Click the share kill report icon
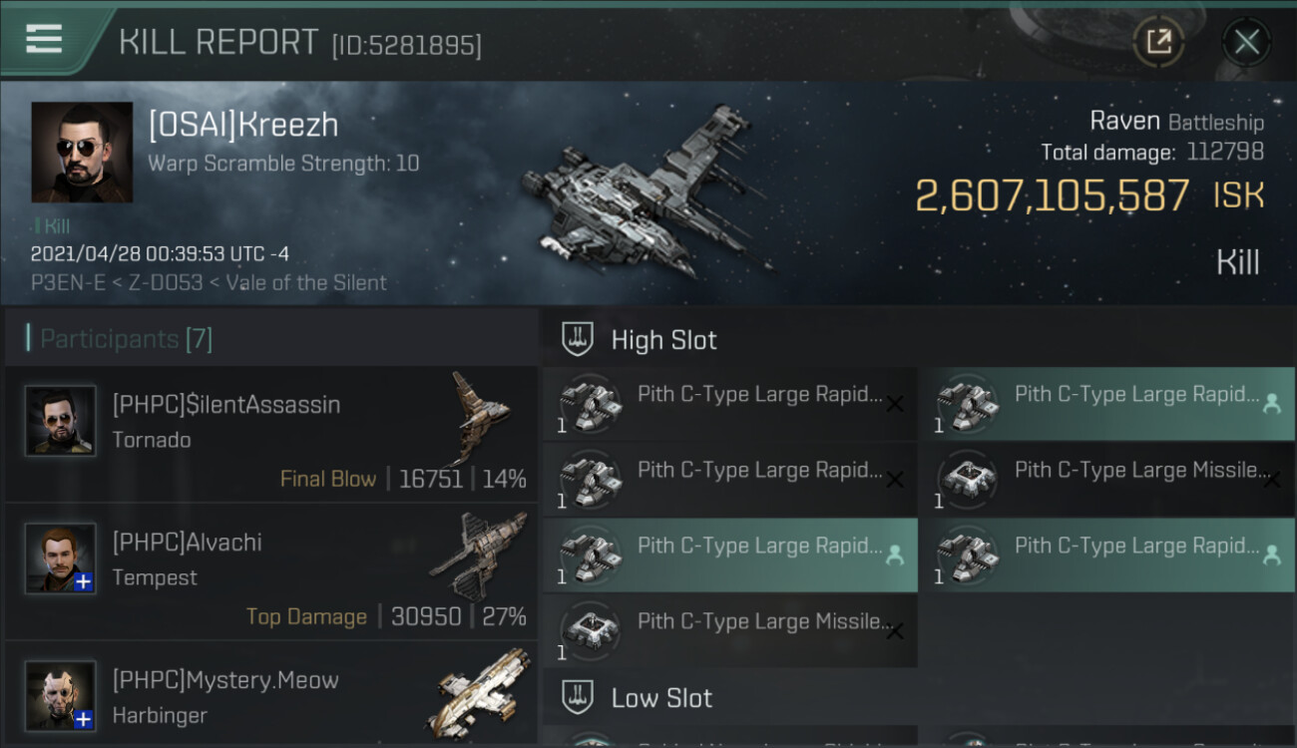 pos(1158,42)
